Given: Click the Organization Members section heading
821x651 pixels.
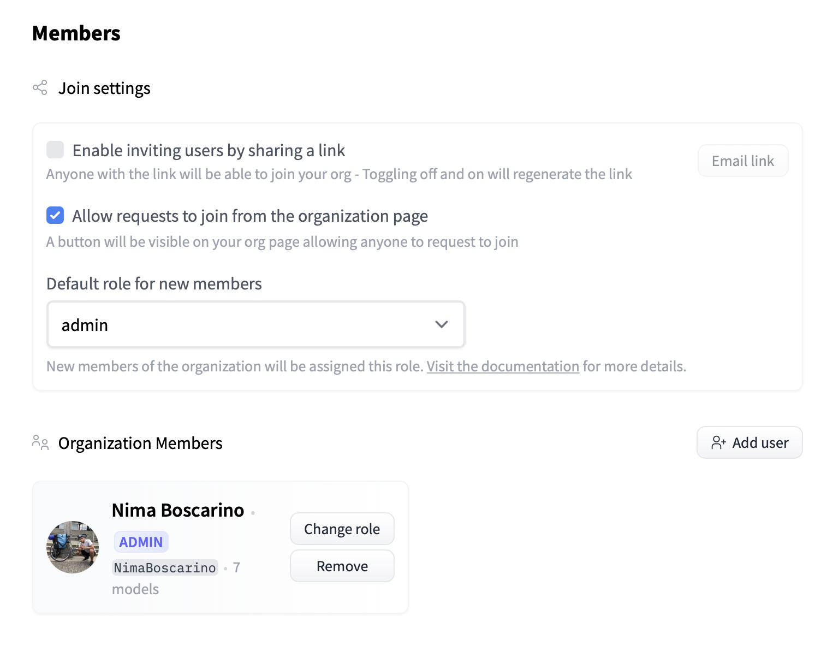Looking at the screenshot, I should 140,443.
